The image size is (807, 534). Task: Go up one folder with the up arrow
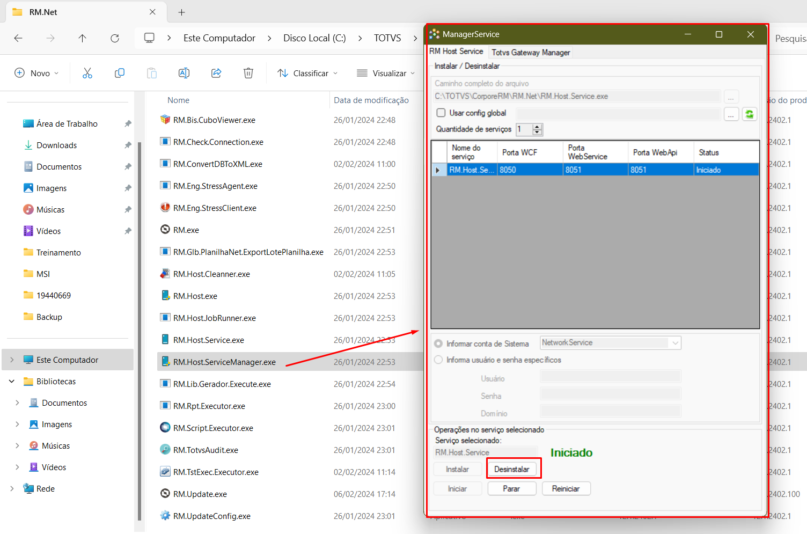coord(82,38)
